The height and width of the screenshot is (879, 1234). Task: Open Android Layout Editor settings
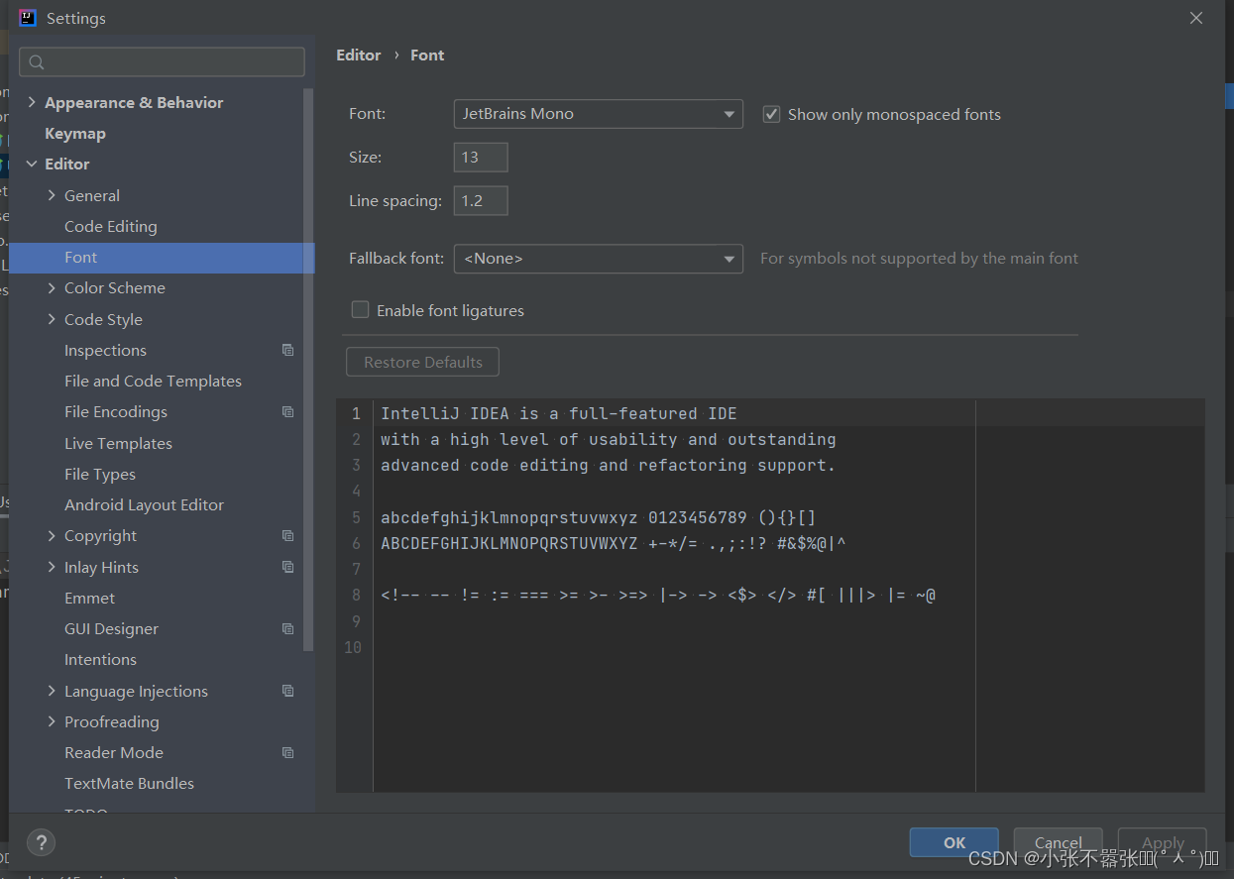[144, 504]
